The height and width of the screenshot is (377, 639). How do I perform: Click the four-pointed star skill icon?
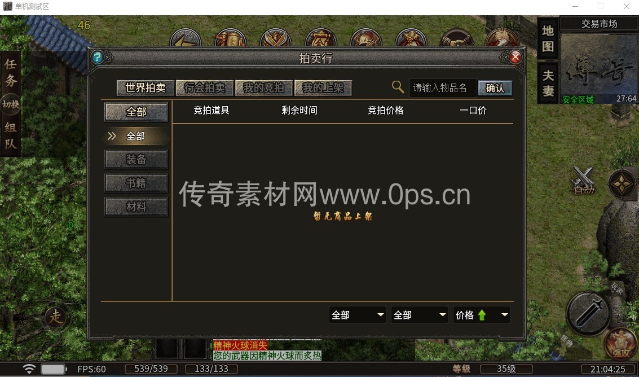(x=622, y=184)
